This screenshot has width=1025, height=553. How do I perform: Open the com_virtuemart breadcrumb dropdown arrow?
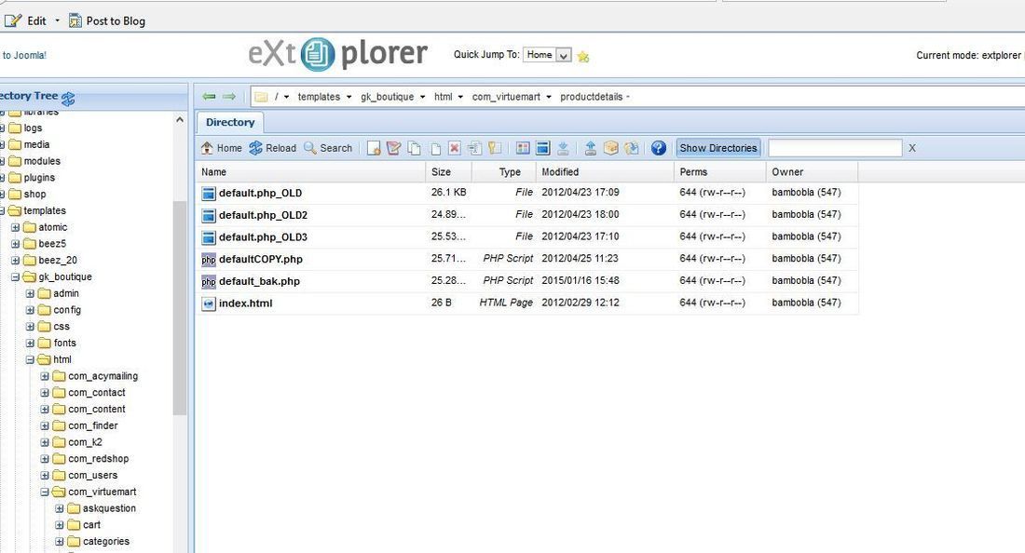click(549, 97)
